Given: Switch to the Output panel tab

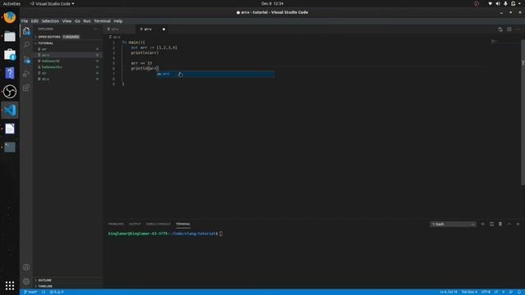Looking at the screenshot, I should [135, 224].
